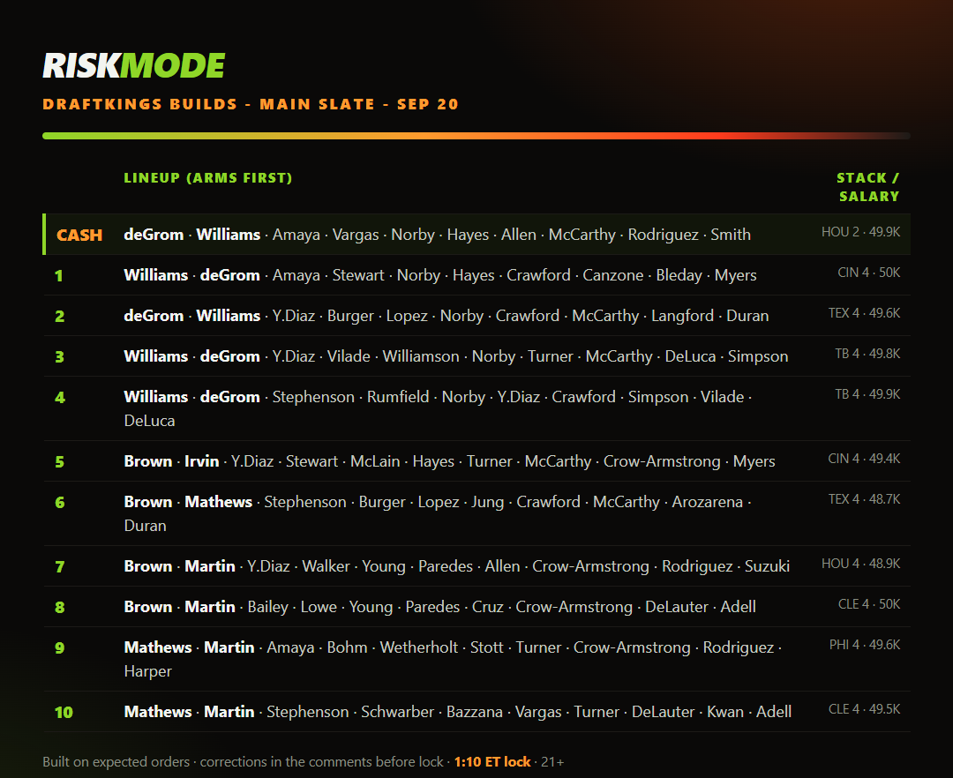This screenshot has width=953, height=778.
Task: Click lineup with Langford · Duran
Action: [446, 316]
